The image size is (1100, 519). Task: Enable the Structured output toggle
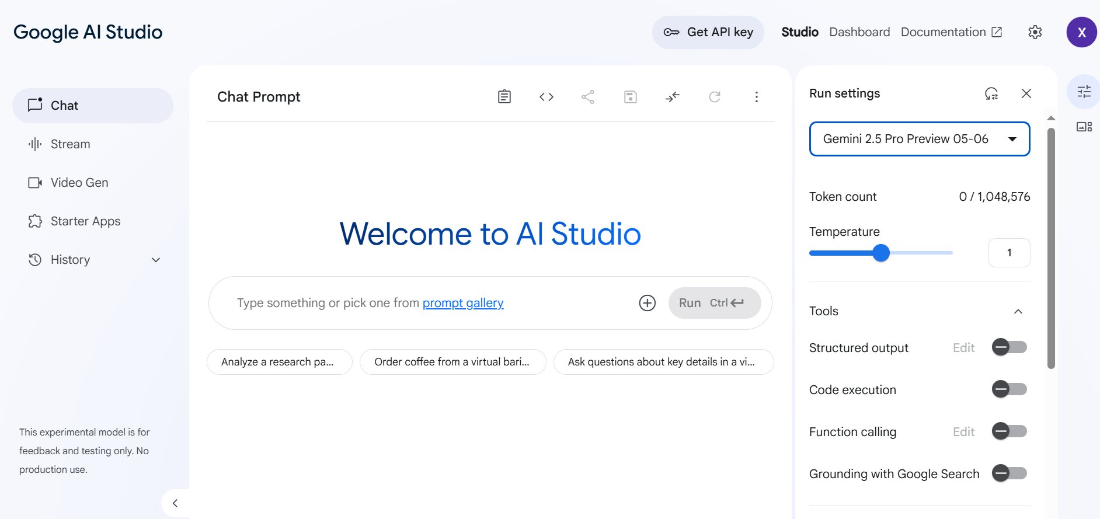point(1010,347)
